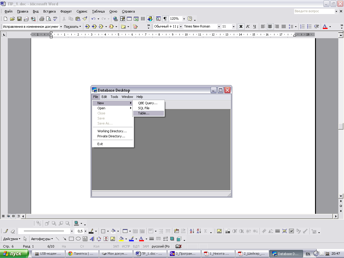Click the Open folder icon
Viewport: 344px width, 258px height.
13,19
